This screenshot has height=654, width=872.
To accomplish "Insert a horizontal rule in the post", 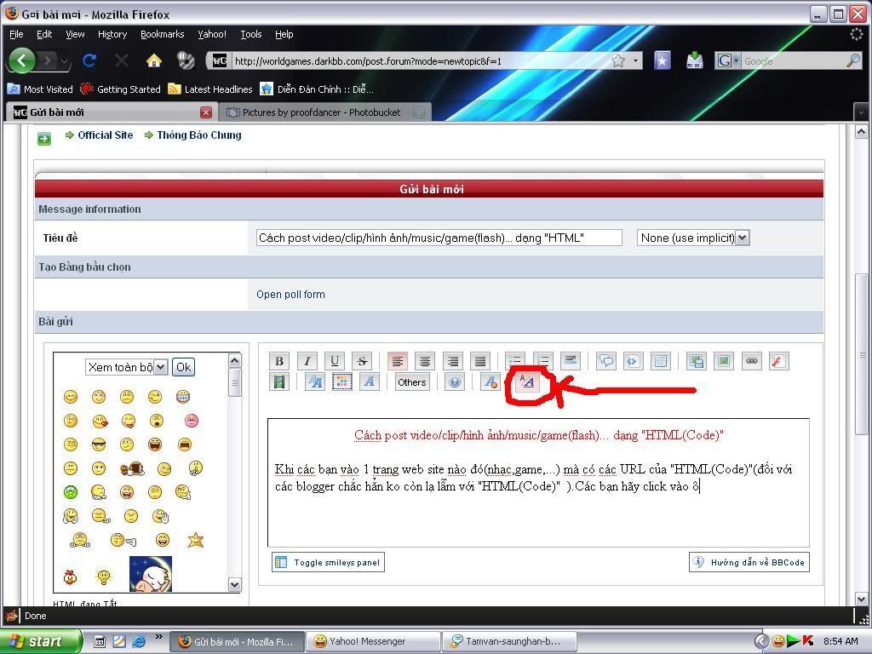I will [571, 361].
